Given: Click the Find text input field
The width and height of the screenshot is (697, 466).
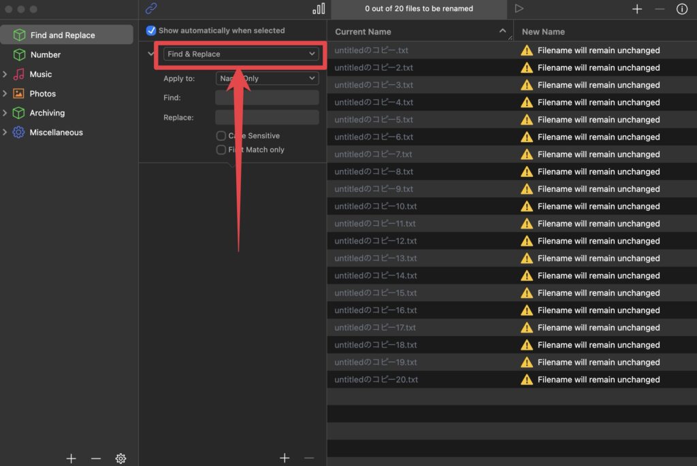Looking at the screenshot, I should (x=267, y=98).
